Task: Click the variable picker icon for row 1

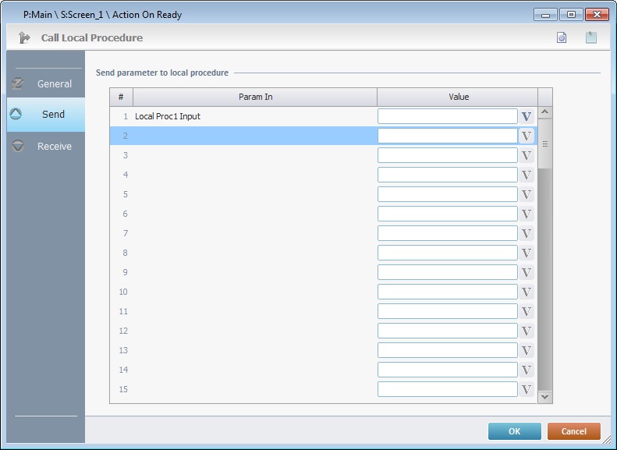Action: coord(527,116)
